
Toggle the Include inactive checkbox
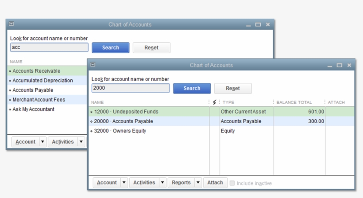coord(232,183)
